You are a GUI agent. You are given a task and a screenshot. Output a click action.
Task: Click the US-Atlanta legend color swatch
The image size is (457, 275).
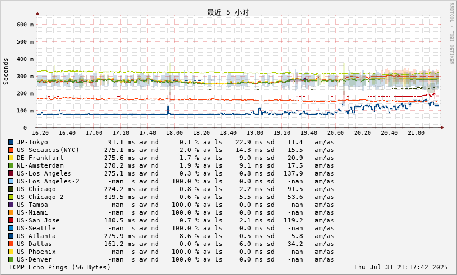11,236
